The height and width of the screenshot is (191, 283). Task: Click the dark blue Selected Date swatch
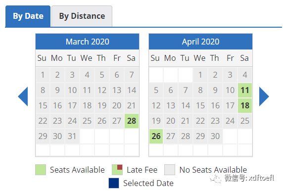pyautogui.click(x=114, y=183)
